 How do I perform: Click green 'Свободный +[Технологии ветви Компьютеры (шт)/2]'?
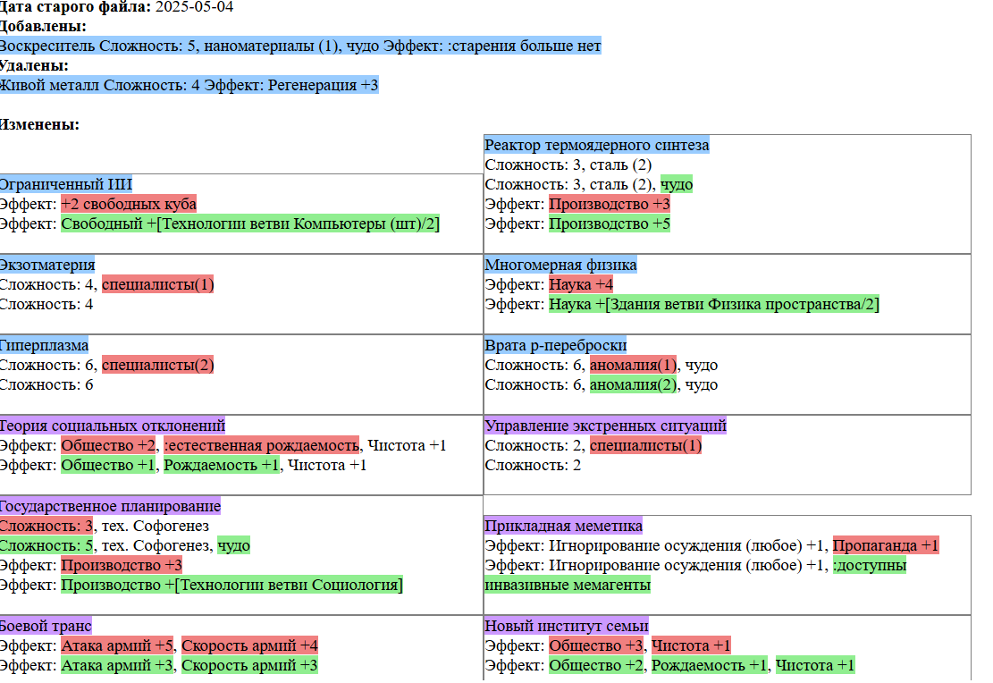(250, 223)
